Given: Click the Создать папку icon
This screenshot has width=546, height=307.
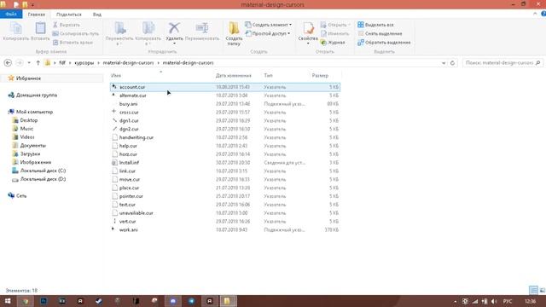Looking at the screenshot, I should [234, 28].
